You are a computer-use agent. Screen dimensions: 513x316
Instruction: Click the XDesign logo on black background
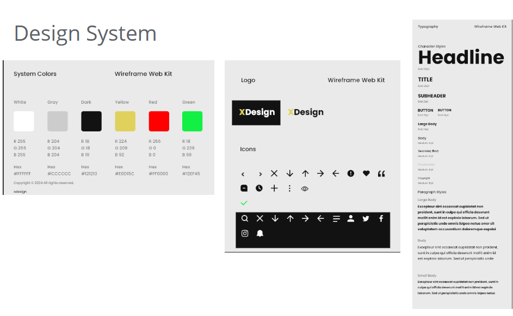pos(256,112)
